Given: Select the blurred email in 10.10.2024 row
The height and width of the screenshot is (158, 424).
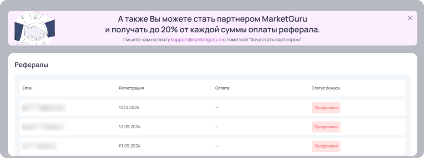Looking at the screenshot, I should coord(44,108).
